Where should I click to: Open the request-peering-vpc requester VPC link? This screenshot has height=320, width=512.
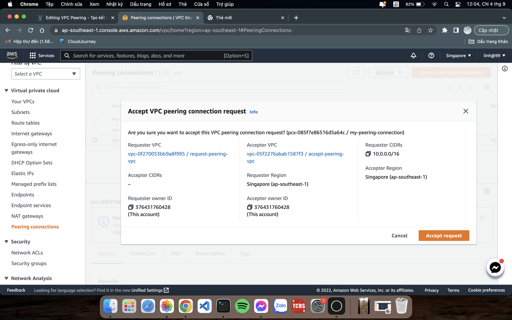(x=178, y=157)
